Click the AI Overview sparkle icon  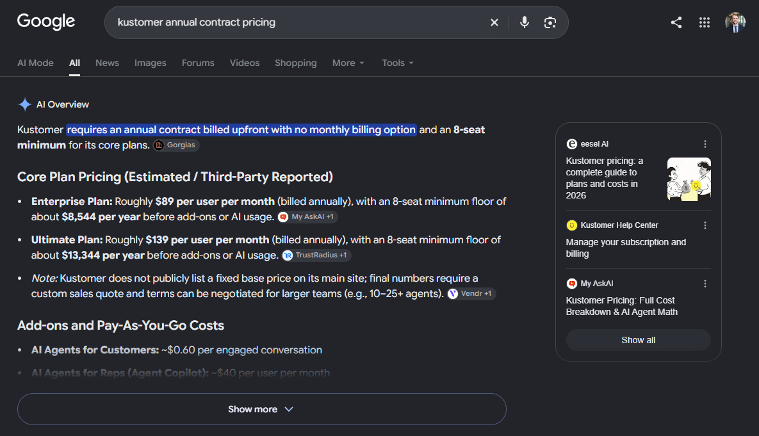tap(25, 104)
